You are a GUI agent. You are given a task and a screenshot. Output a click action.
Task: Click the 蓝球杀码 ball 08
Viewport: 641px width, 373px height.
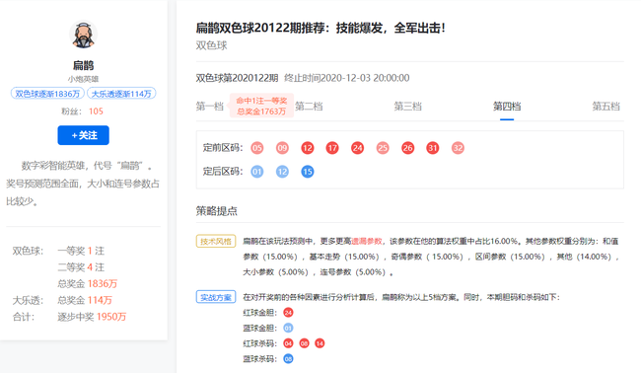[288, 359]
